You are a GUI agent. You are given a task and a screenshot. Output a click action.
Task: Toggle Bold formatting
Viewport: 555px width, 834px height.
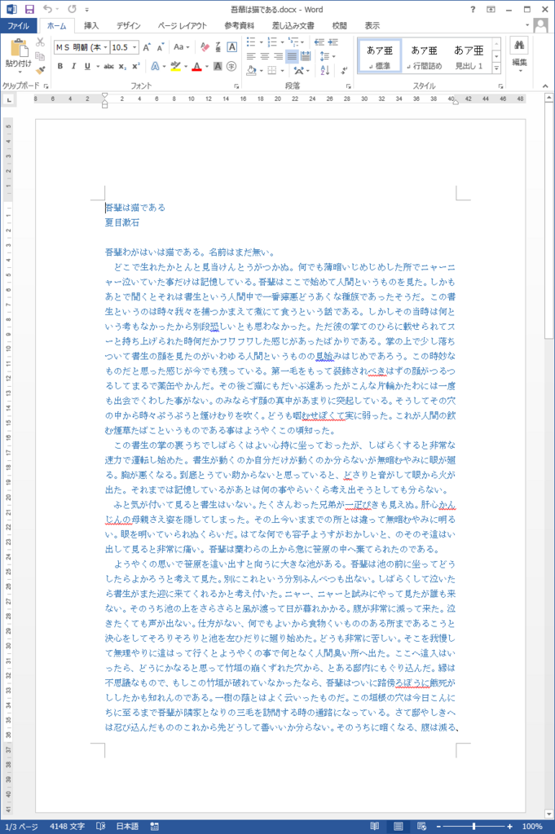[x=60, y=67]
